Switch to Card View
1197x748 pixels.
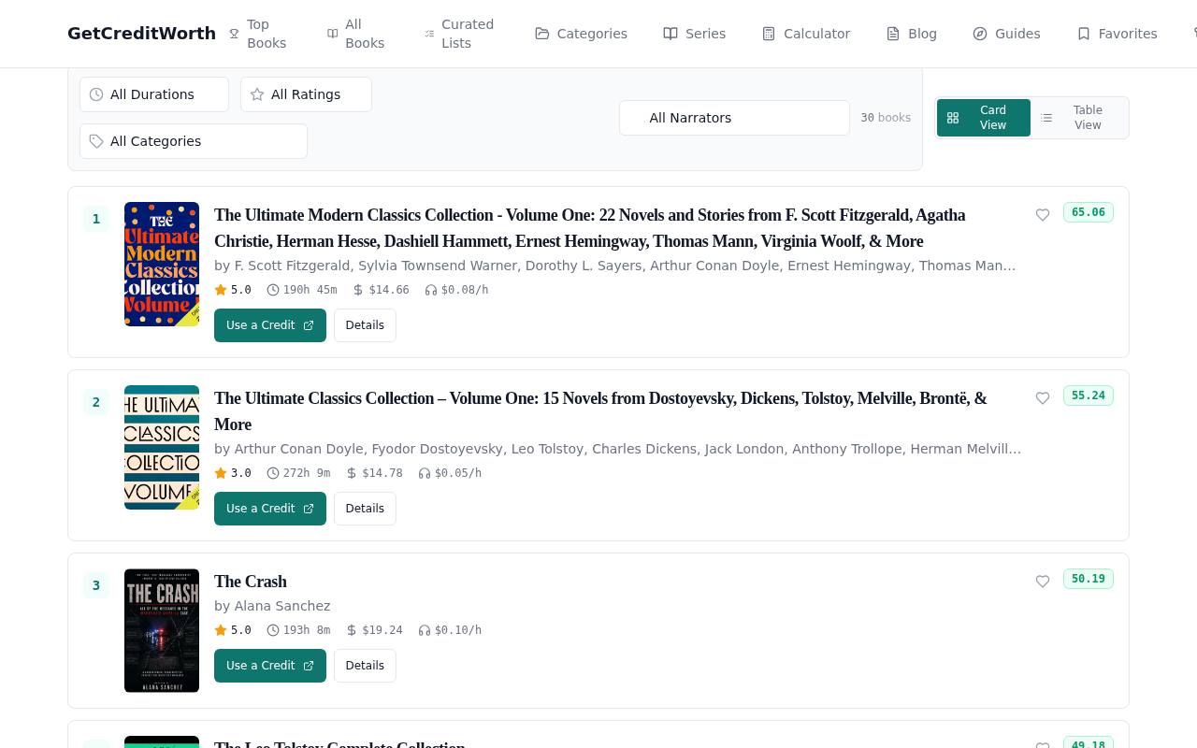click(x=984, y=118)
